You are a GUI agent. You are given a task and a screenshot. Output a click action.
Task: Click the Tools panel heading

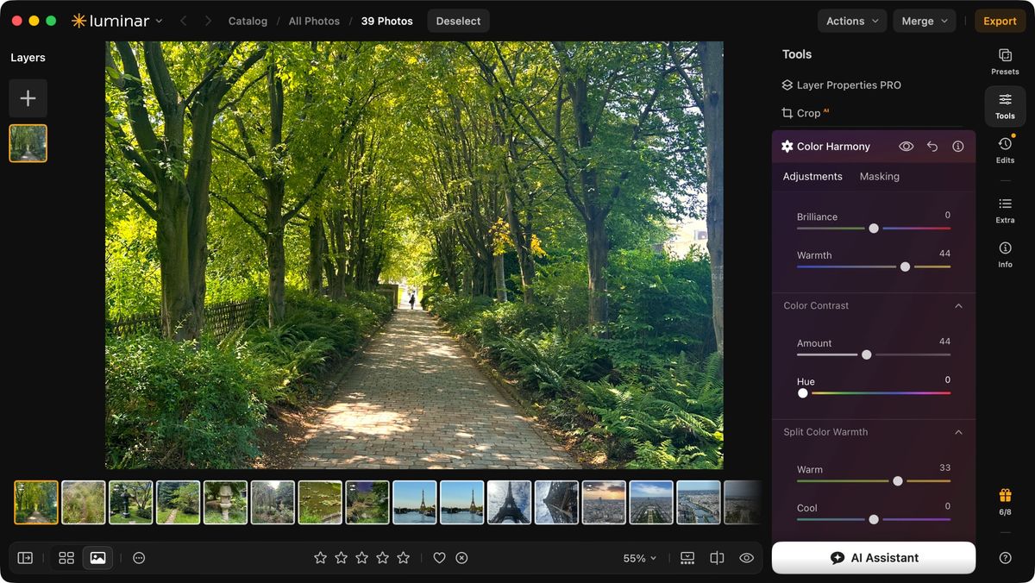797,54
